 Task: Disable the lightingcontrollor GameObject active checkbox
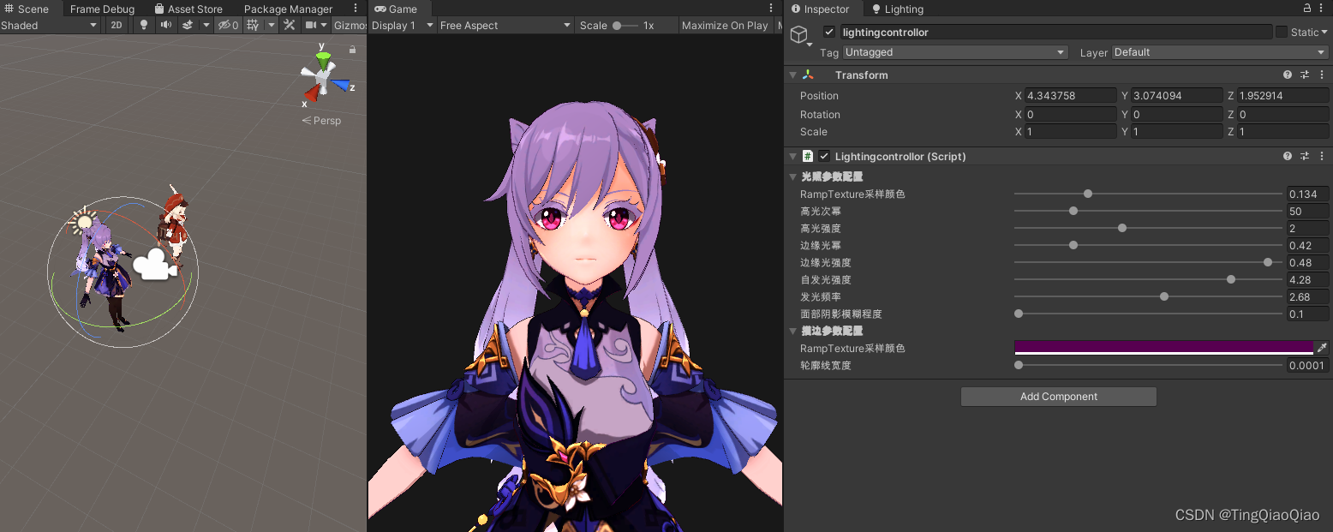click(828, 33)
